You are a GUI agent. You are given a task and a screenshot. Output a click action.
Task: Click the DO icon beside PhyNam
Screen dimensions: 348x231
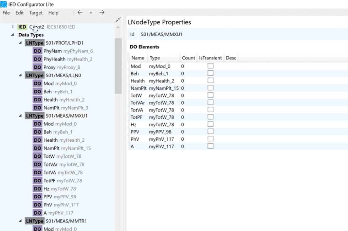[38, 51]
